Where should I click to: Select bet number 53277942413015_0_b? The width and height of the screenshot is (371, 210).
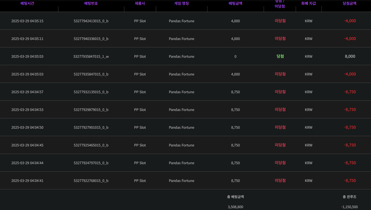point(91,21)
